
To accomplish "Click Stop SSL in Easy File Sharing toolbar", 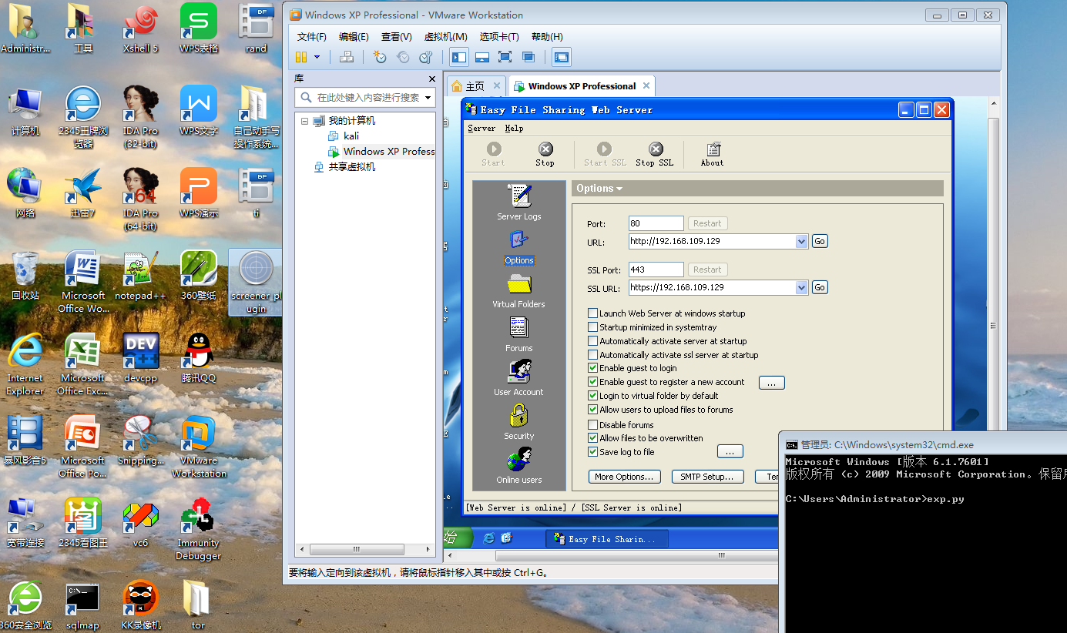I will pos(655,154).
